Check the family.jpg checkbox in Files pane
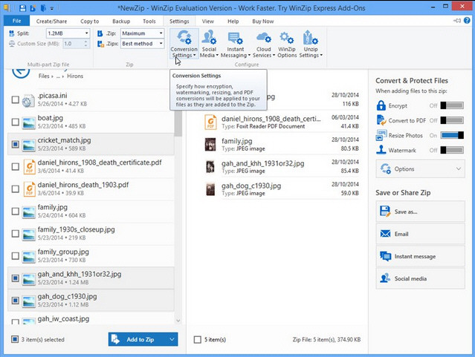The width and height of the screenshot is (475, 357). (15, 212)
